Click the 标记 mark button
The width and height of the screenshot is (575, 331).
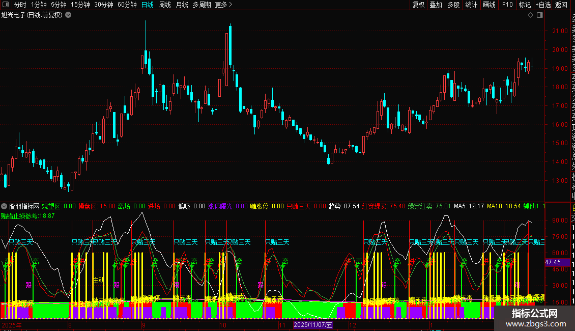525,5
